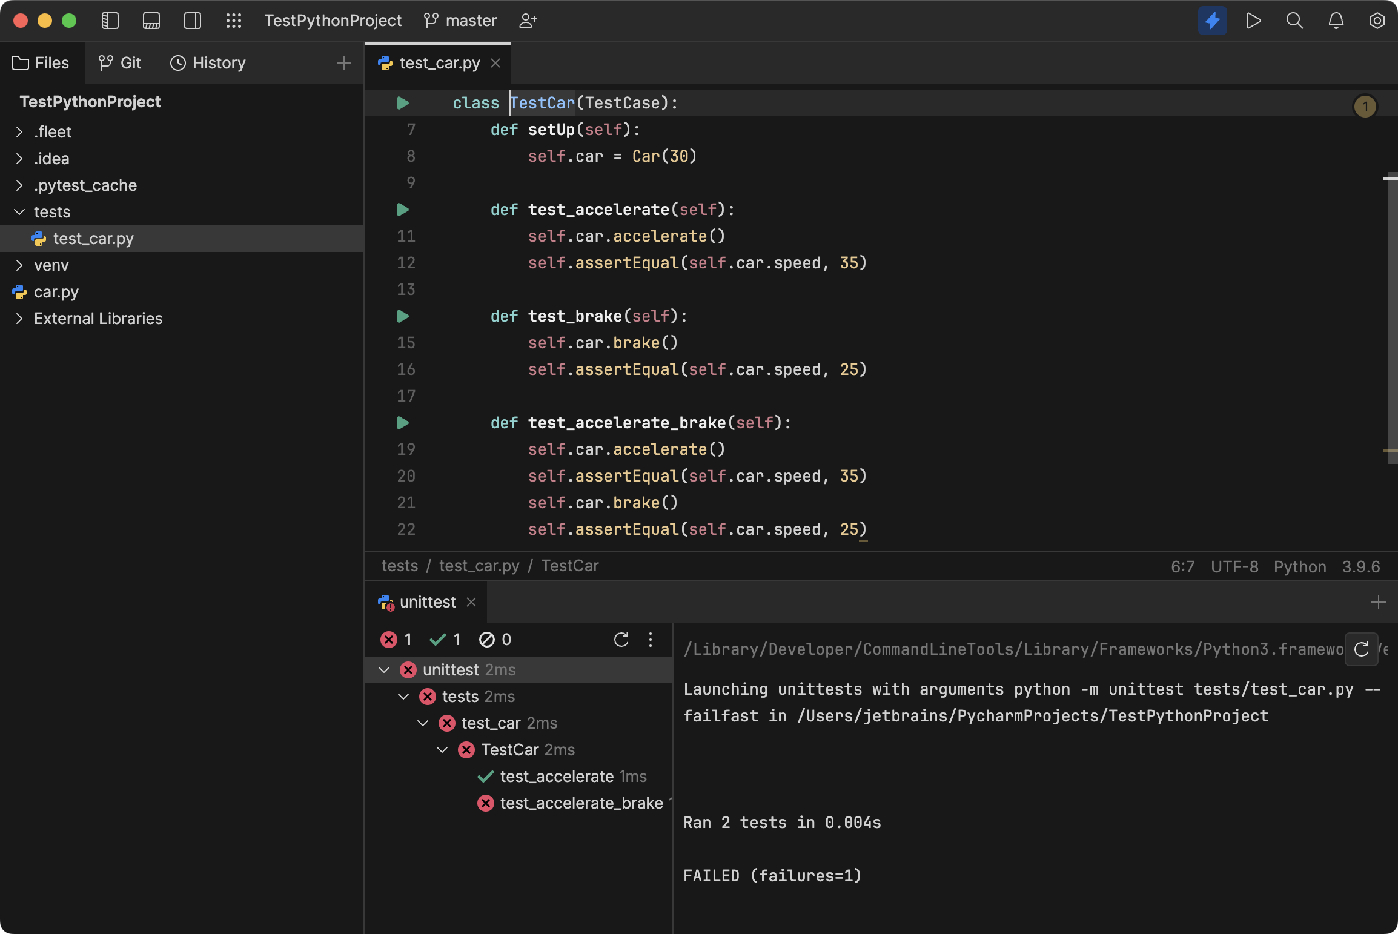Open the notifications bell
The height and width of the screenshot is (934, 1398).
point(1335,20)
